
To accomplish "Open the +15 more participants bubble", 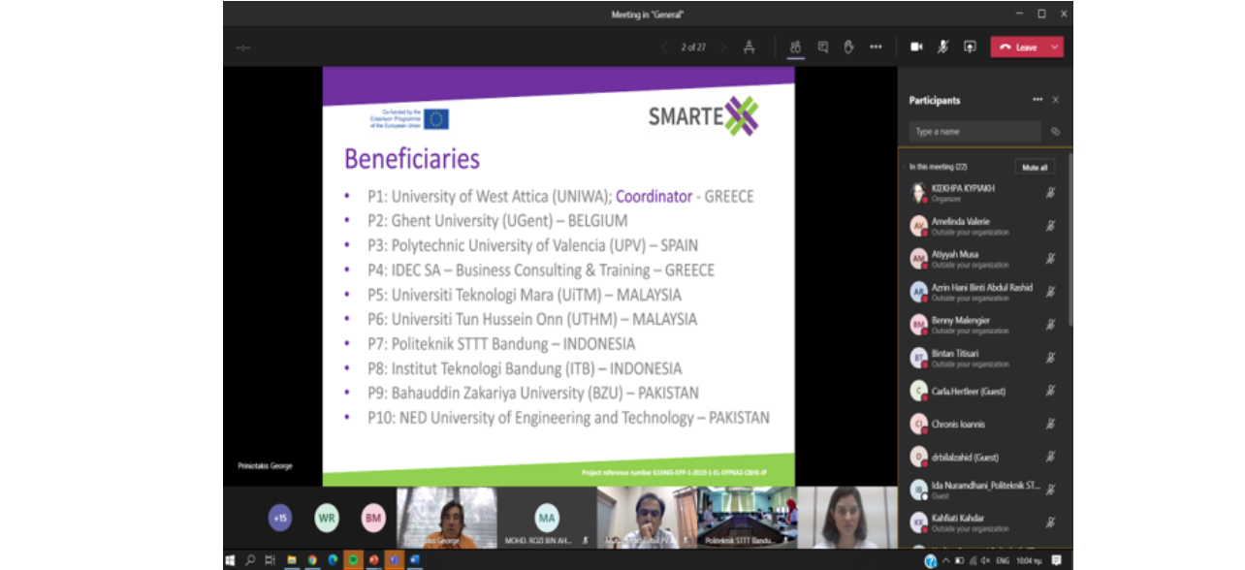I will [x=280, y=518].
